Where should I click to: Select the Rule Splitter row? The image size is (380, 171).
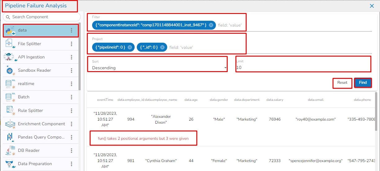click(x=41, y=110)
